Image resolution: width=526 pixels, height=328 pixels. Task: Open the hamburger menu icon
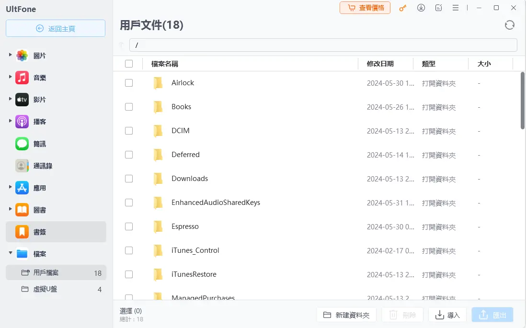coord(455,8)
